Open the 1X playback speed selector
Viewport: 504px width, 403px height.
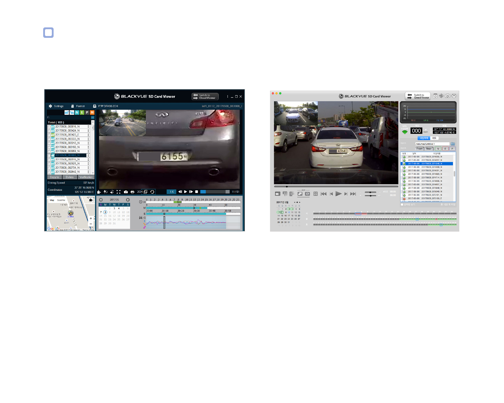(x=172, y=192)
